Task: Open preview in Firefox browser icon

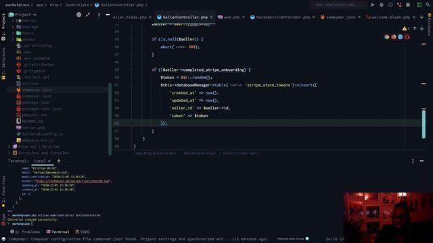Action: 394,37
